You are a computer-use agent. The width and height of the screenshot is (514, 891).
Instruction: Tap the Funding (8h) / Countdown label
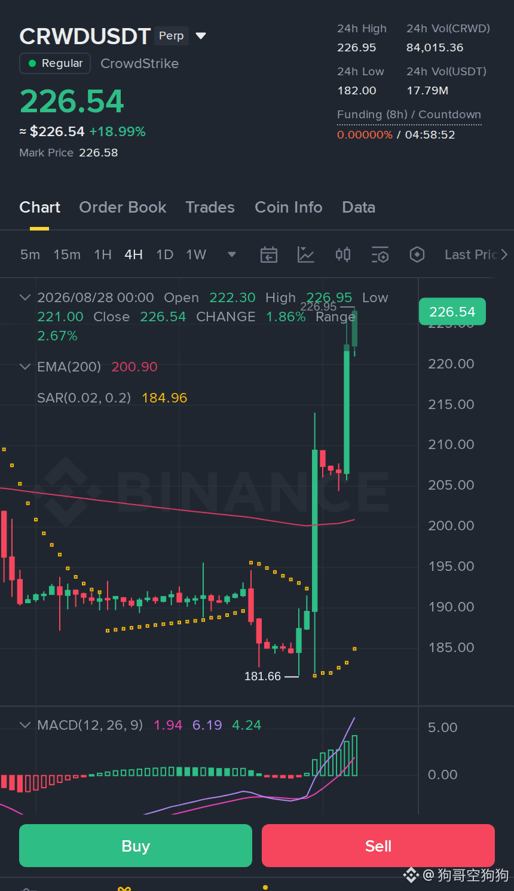pyautogui.click(x=409, y=115)
